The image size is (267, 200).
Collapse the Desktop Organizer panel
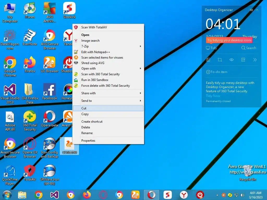pyautogui.click(x=257, y=10)
